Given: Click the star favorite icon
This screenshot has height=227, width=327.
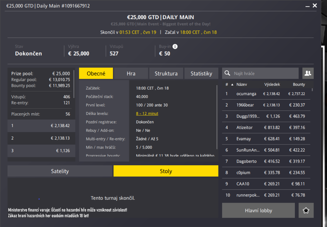Looking at the screenshot, I should click(306, 210).
